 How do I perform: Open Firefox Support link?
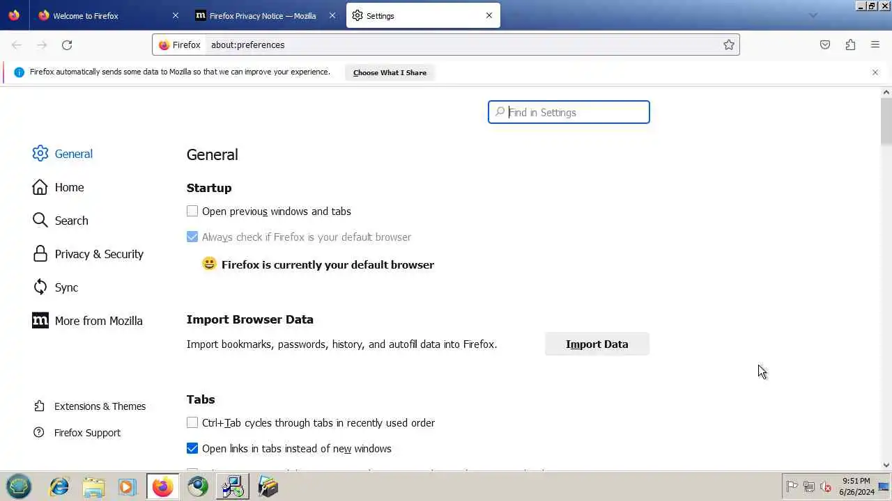click(77, 433)
